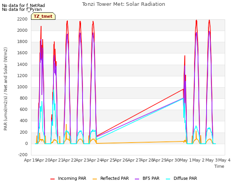The height and width of the screenshot is (186, 248).
Task: Click the May 4 x-axis date label
Action: coord(224,160)
